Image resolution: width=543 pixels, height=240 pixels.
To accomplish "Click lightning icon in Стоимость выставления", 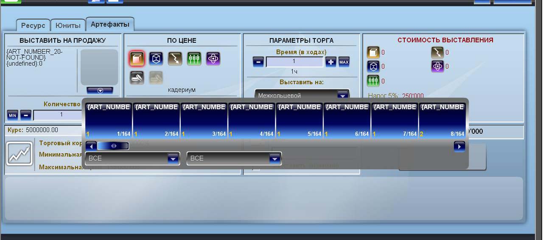I will (x=437, y=52).
